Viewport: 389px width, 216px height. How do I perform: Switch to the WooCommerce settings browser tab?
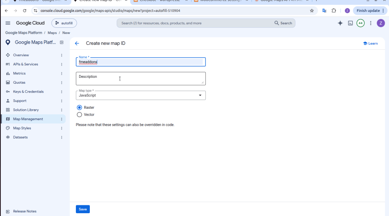point(220,1)
